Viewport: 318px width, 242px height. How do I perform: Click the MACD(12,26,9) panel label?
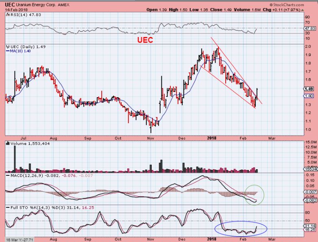tap(27, 175)
